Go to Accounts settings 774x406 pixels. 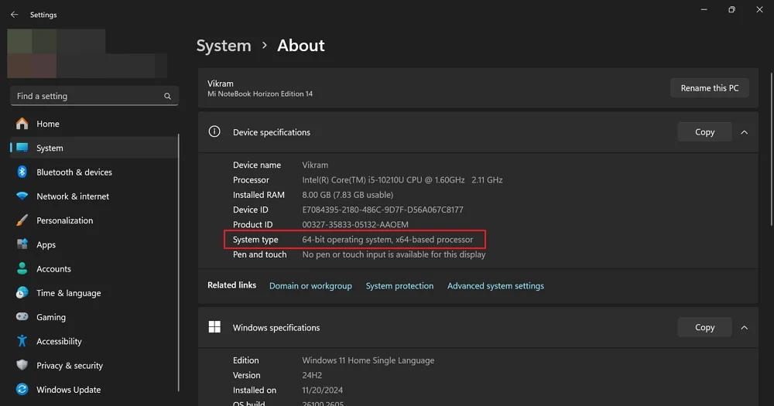point(53,269)
